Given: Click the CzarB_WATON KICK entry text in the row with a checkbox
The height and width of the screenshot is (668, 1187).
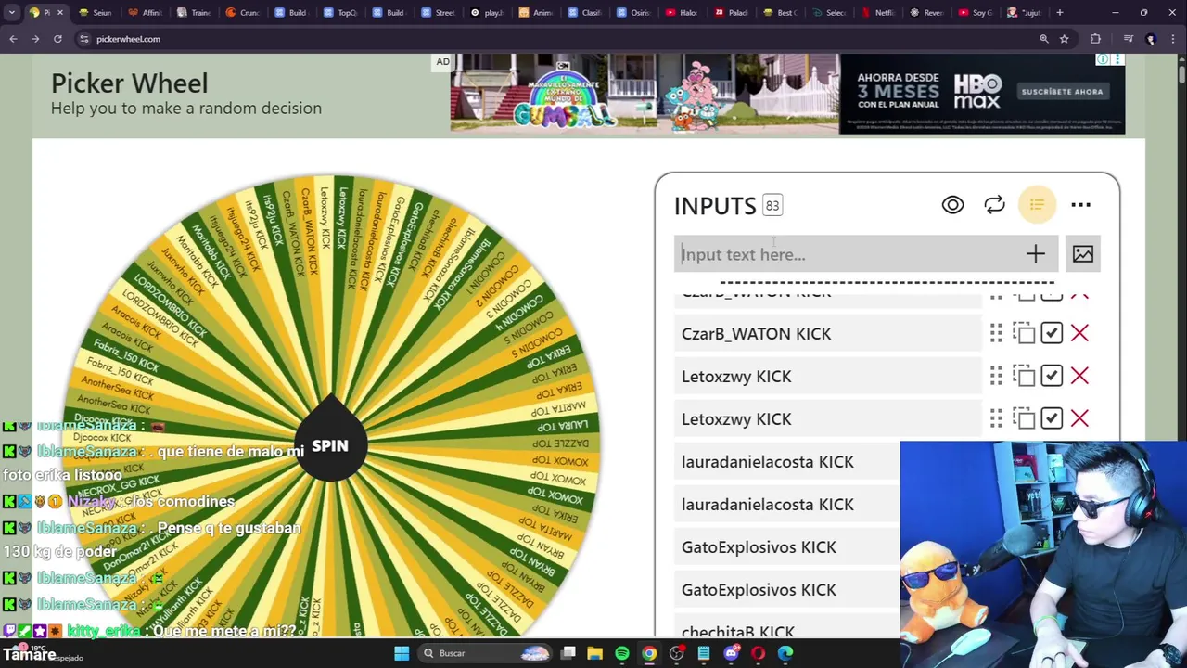Looking at the screenshot, I should click(x=756, y=333).
